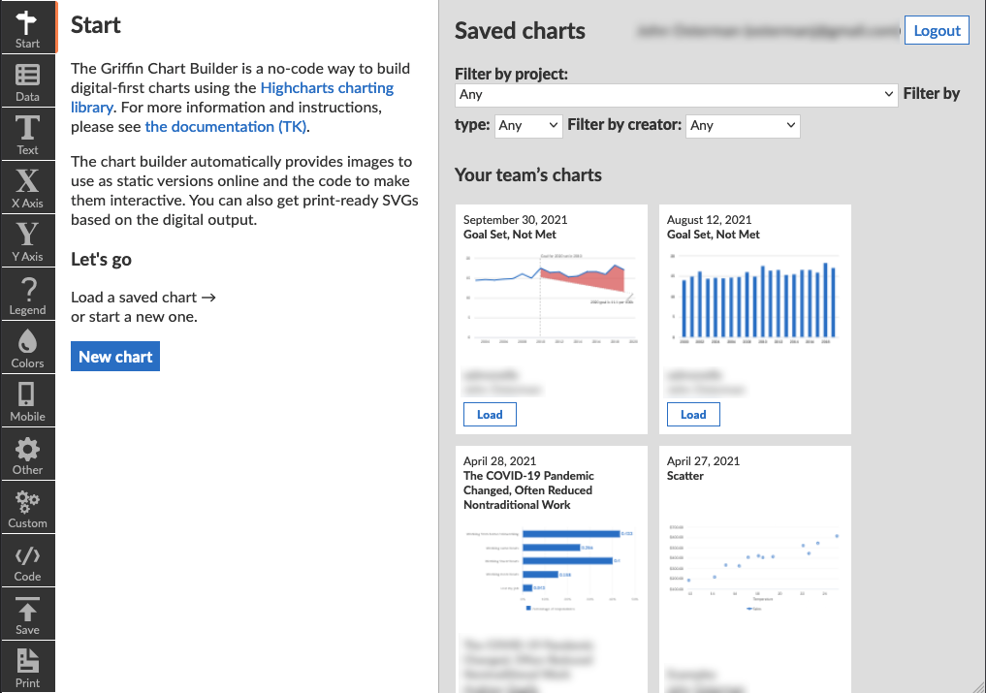Viewport: 986px width, 693px height.
Task: Select the Text panel icon
Action: click(x=27, y=134)
